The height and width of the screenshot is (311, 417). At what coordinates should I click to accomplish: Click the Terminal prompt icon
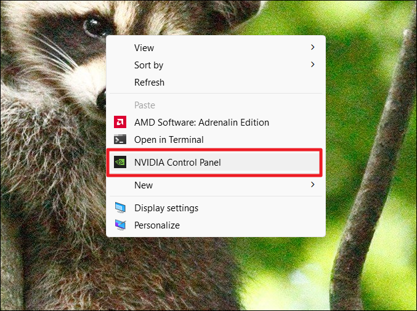click(x=120, y=140)
